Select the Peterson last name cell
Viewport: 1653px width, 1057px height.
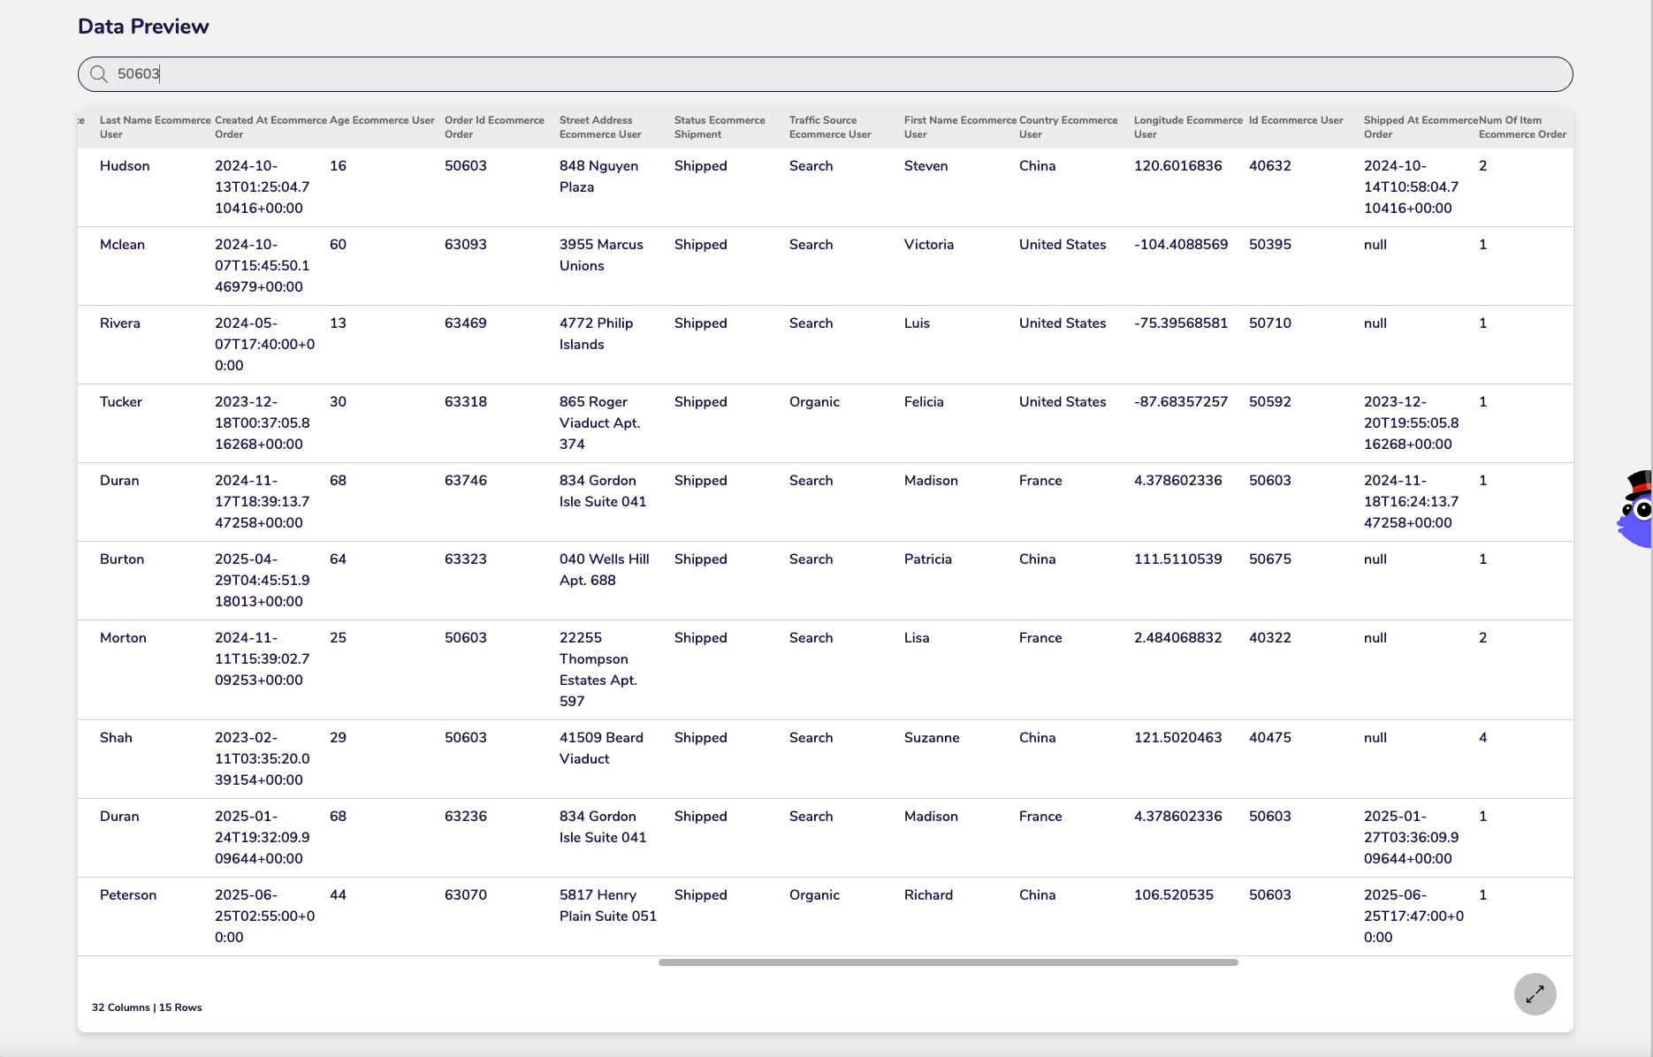click(x=128, y=895)
